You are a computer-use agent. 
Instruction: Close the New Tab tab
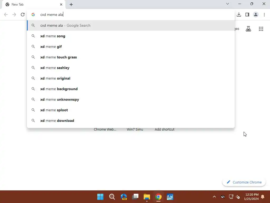pyautogui.click(x=61, y=4)
